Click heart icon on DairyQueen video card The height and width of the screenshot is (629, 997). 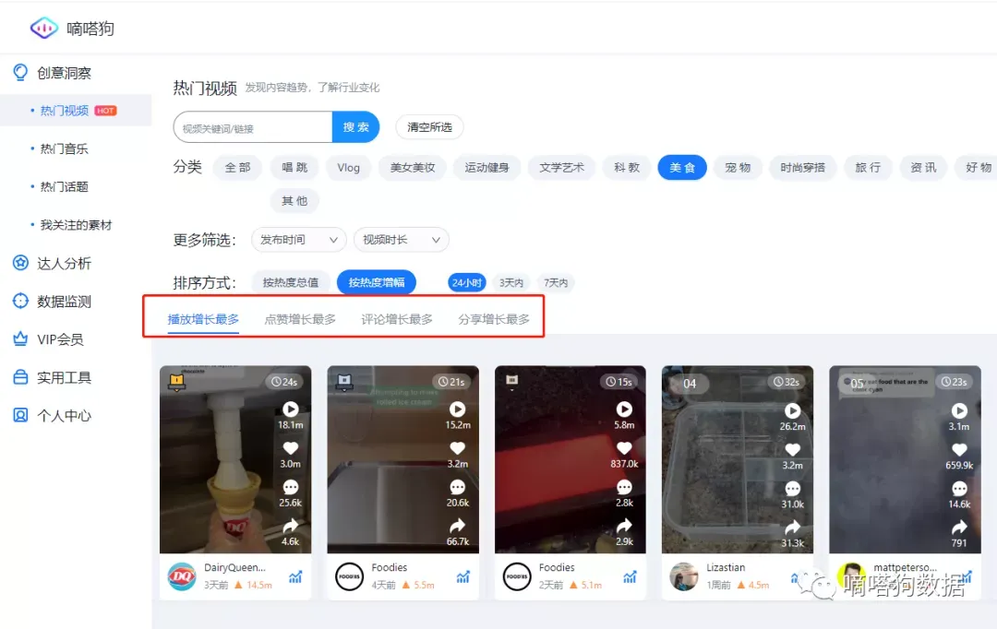(291, 448)
